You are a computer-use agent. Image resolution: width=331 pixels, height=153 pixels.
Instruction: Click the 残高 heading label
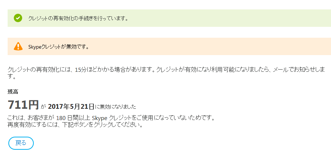13,92
